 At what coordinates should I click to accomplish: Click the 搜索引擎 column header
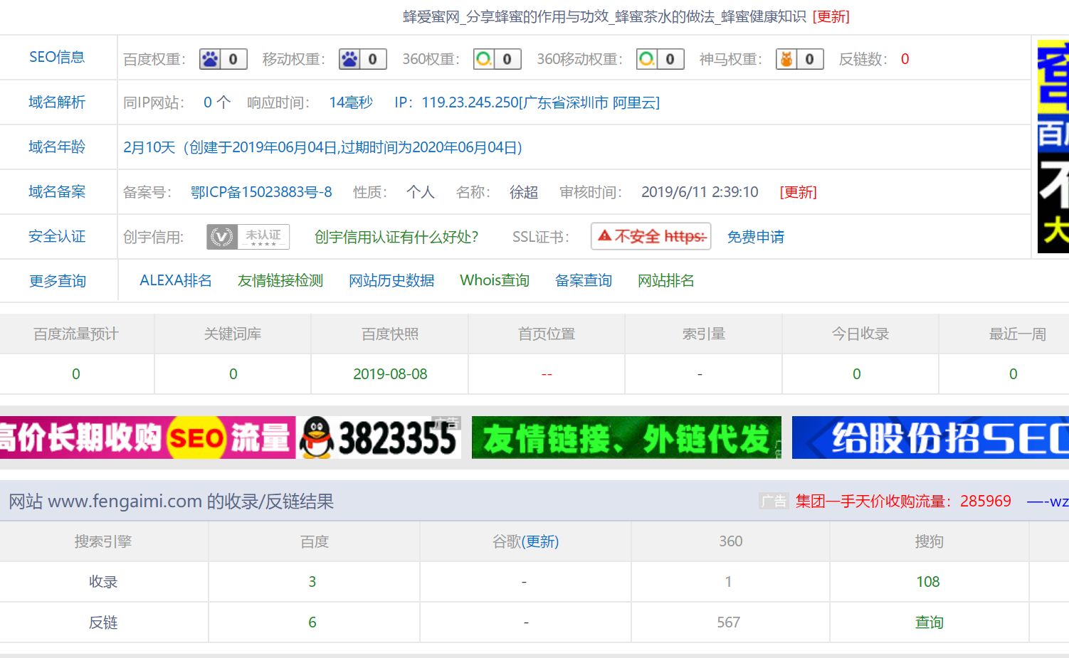click(x=103, y=542)
